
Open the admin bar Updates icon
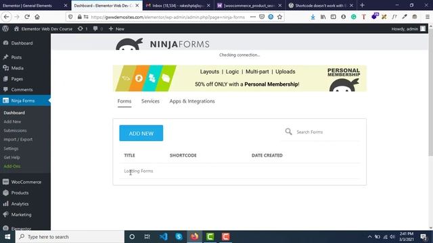coord(83,28)
